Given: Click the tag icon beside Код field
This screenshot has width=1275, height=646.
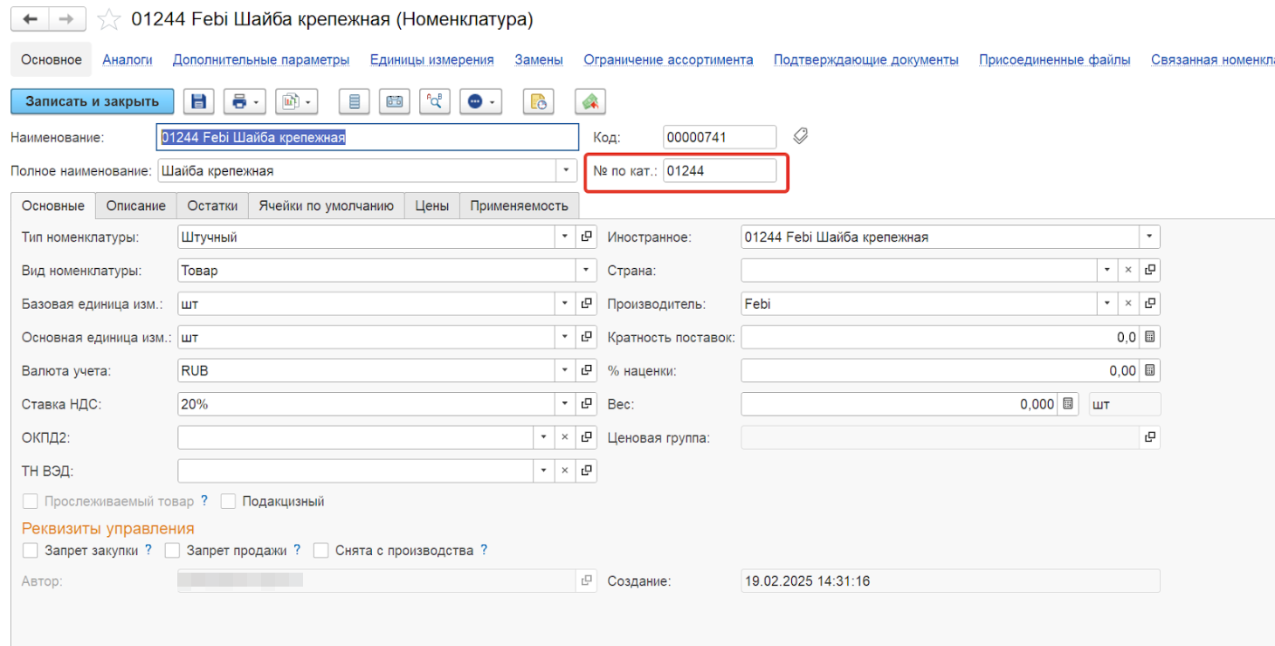Looking at the screenshot, I should 800,136.
